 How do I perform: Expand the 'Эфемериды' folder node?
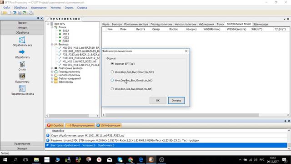[52, 82]
